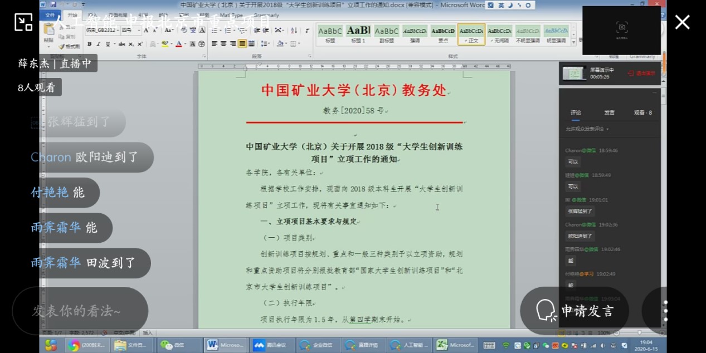Image resolution: width=706 pixels, height=353 pixels.
Task: Switch to the 评论 tab in side panel
Action: point(576,113)
